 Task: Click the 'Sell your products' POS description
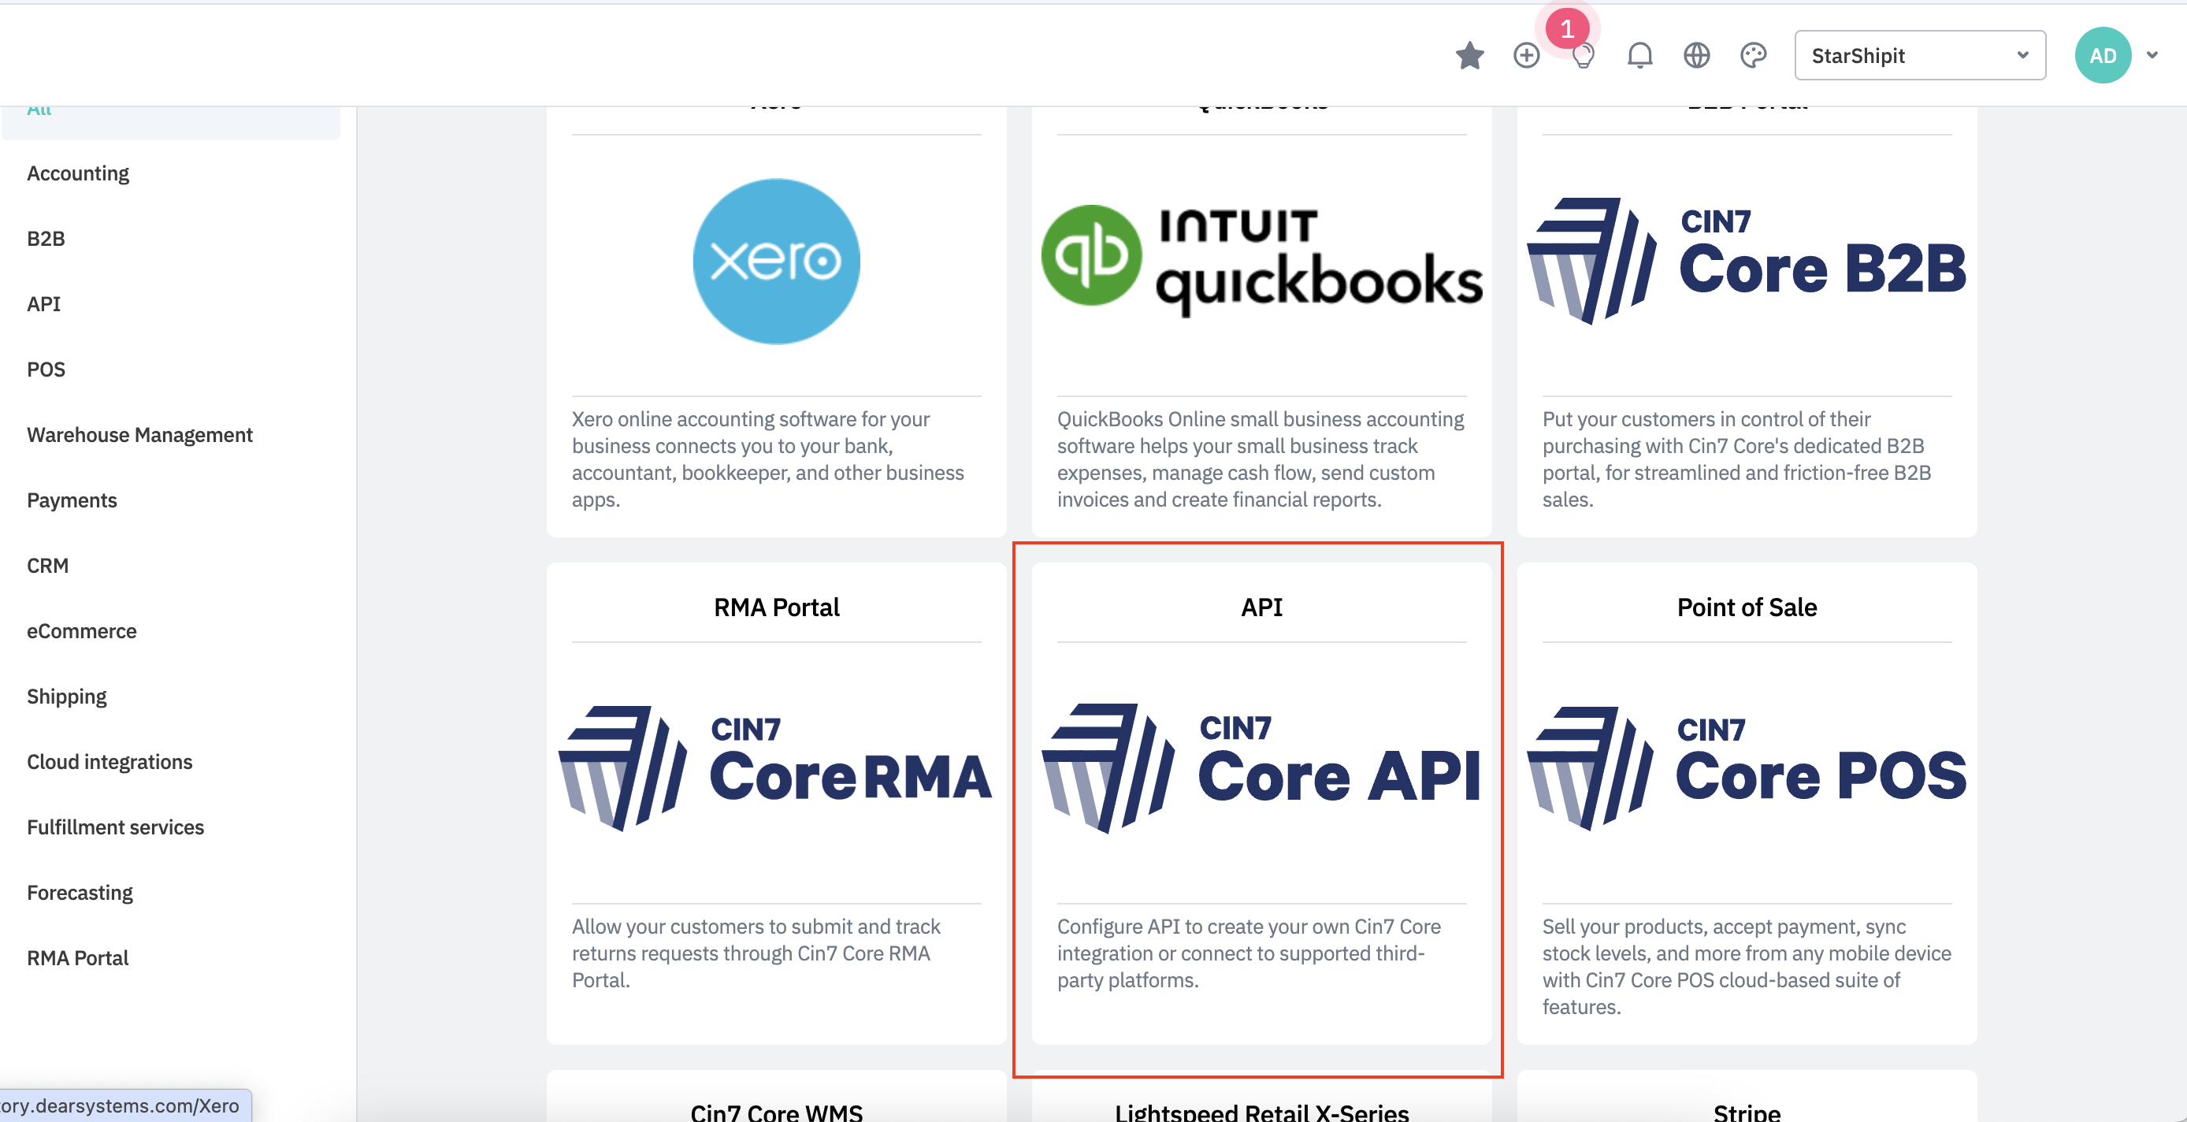[1747, 967]
